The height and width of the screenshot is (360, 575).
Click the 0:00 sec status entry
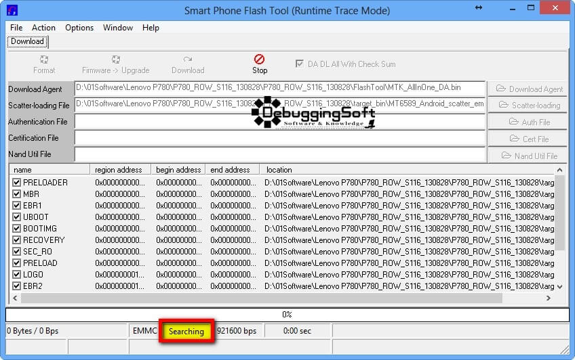click(x=297, y=331)
